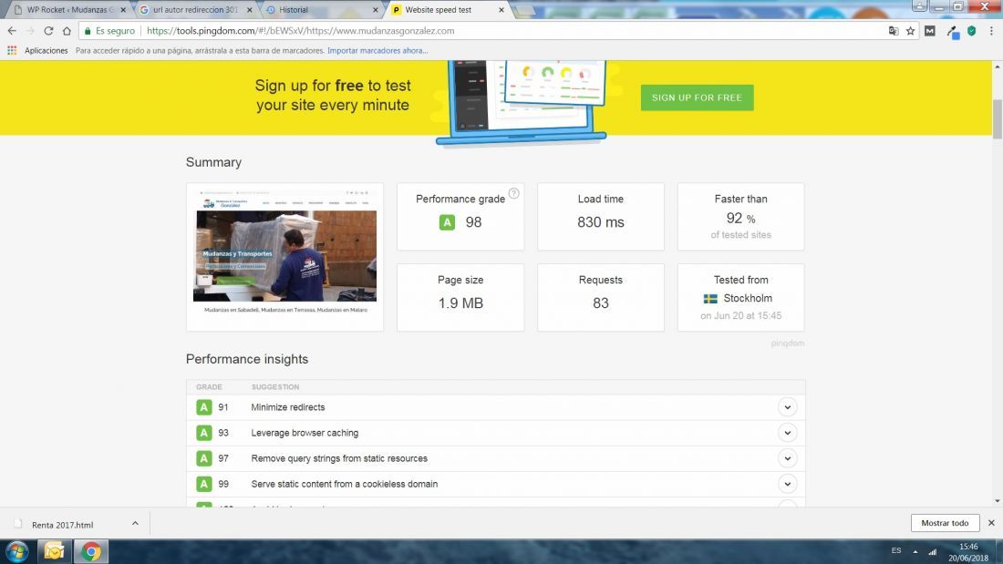Open Renta 2017.html download options arrow

135,524
